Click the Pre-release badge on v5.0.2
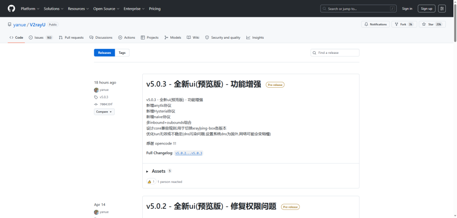Image resolution: width=457 pixels, height=218 pixels. point(290,207)
